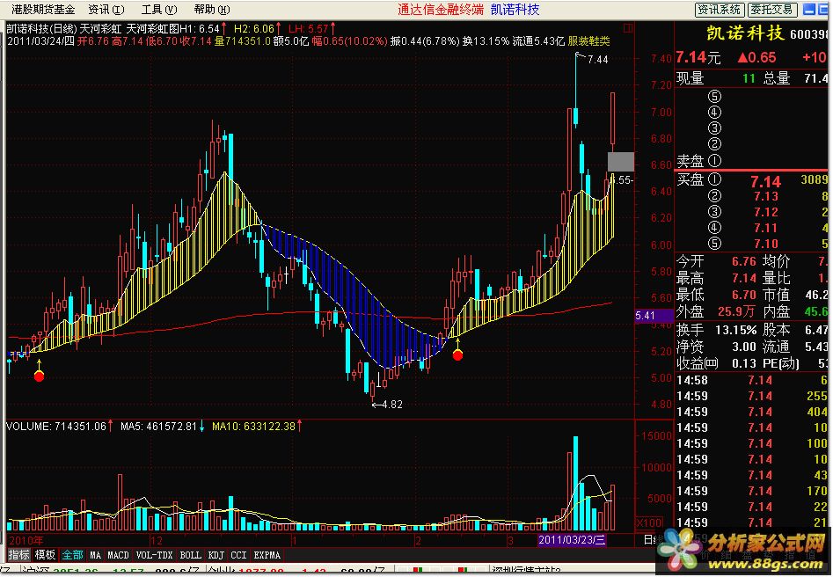Select the 全部 indicator tab
Viewport: 833px width, 577px height.
tap(72, 555)
